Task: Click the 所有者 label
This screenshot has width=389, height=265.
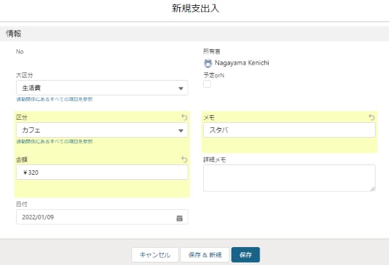Action: point(211,51)
